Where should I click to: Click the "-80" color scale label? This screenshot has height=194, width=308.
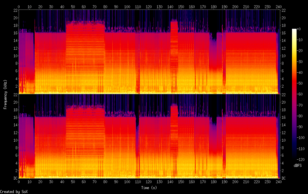coord(300,116)
